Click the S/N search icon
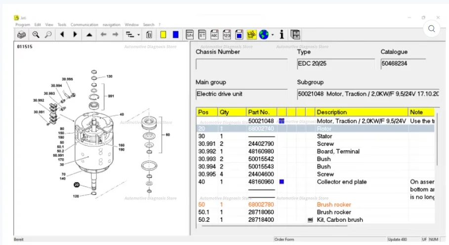This screenshot has height=245, width=449. click(190, 35)
